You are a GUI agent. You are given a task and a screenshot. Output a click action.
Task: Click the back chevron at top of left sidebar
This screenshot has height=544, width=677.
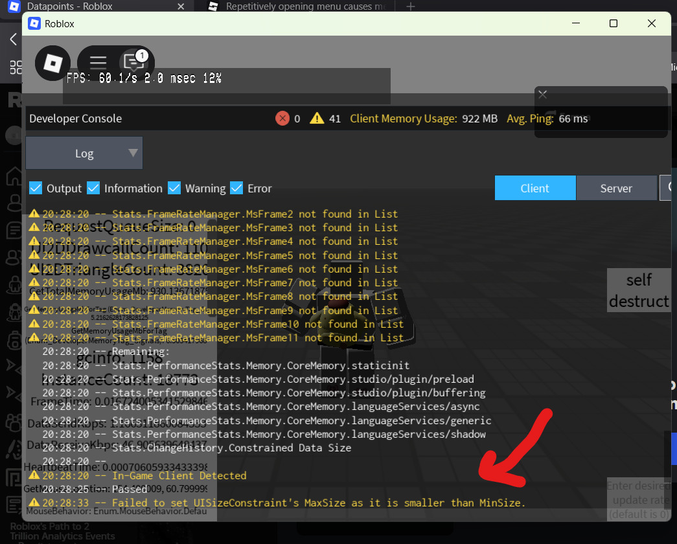[x=12, y=39]
